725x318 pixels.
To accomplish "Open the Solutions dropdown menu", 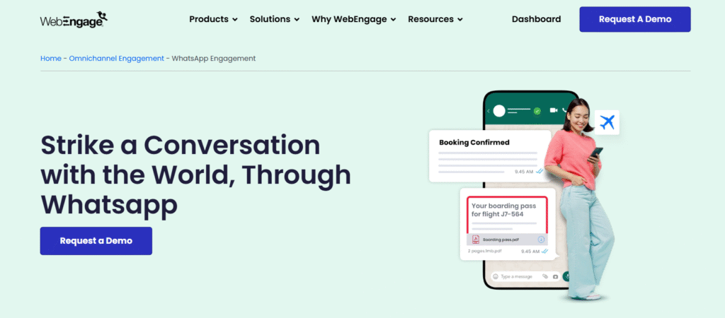I will (274, 19).
